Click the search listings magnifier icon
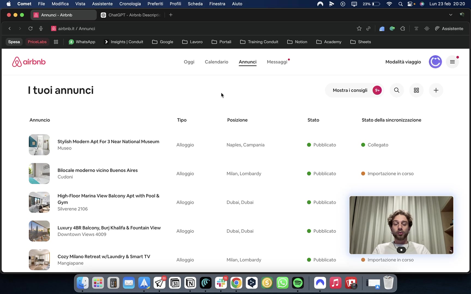 click(x=397, y=90)
